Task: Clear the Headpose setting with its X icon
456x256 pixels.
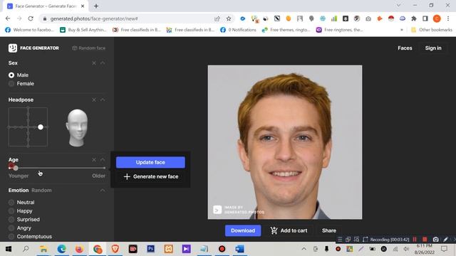Action: pos(94,100)
